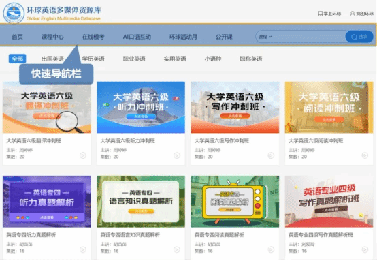Play 大学英语六级翻译冲刺班 via play icon
The height and width of the screenshot is (261, 377).
83,155
